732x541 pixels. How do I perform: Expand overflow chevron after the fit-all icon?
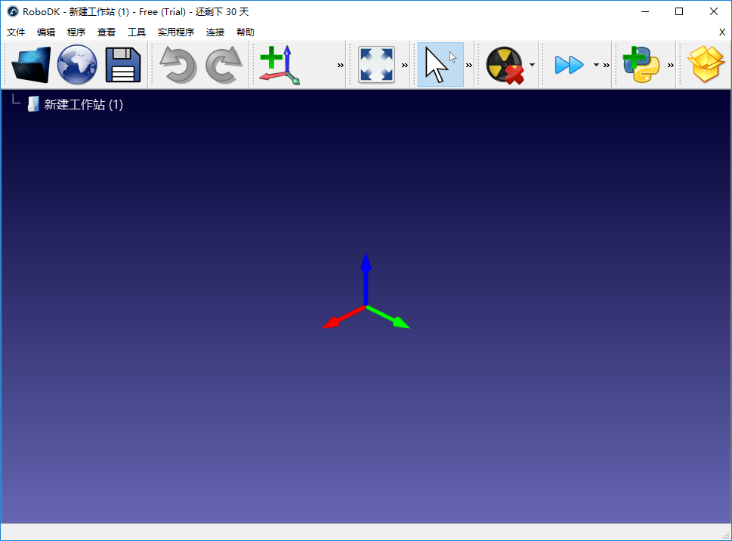pos(405,66)
